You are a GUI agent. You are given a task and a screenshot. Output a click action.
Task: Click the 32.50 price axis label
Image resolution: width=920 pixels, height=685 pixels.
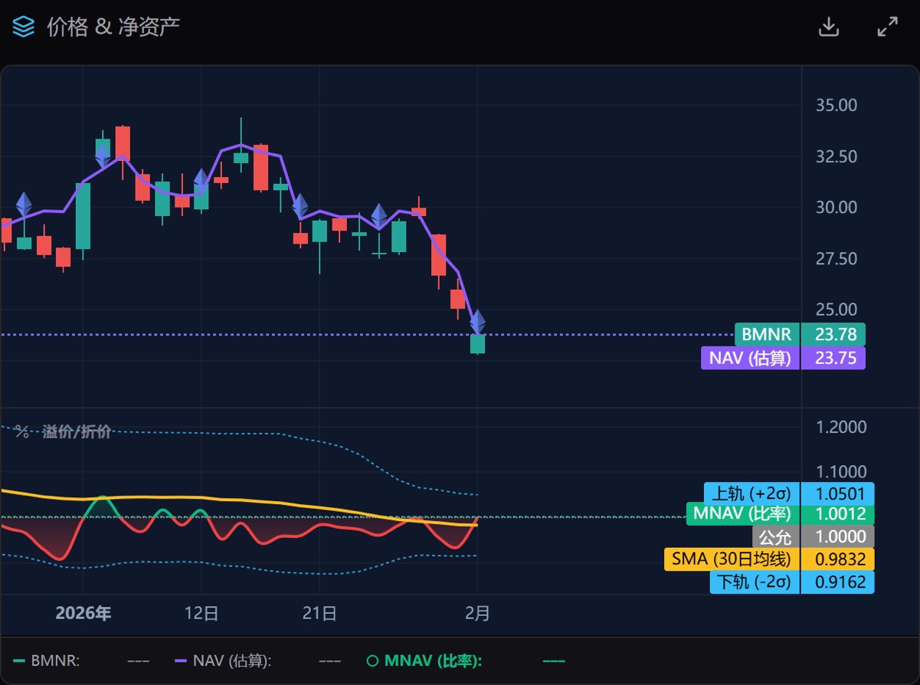click(x=835, y=156)
